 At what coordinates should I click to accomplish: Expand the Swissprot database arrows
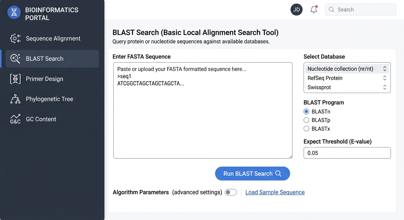[384, 87]
